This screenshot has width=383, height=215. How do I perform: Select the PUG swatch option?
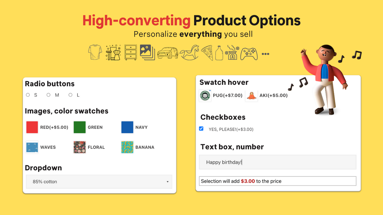[205, 96]
